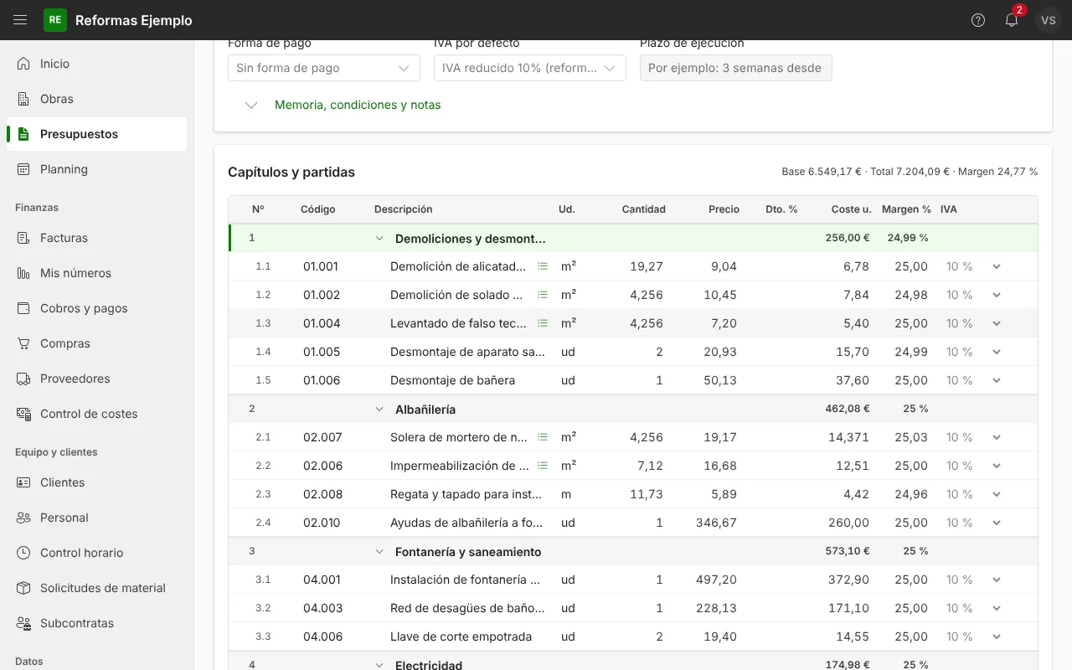Click the Facturas invoice icon

(23, 238)
